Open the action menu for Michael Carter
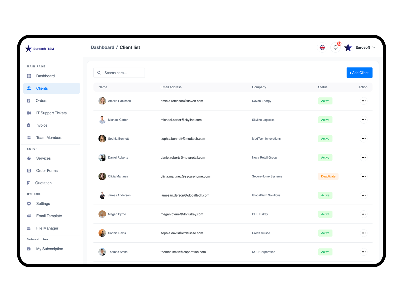403x302 pixels. tap(364, 120)
